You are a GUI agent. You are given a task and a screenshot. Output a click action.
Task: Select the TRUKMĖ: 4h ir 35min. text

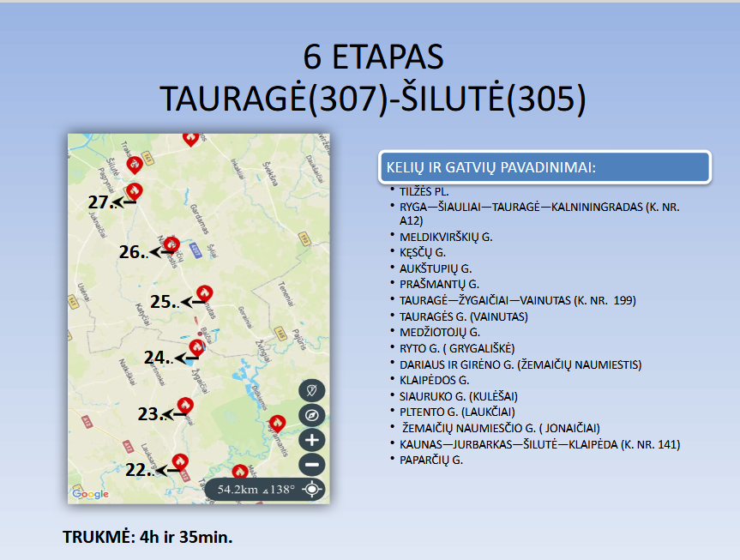click(147, 538)
